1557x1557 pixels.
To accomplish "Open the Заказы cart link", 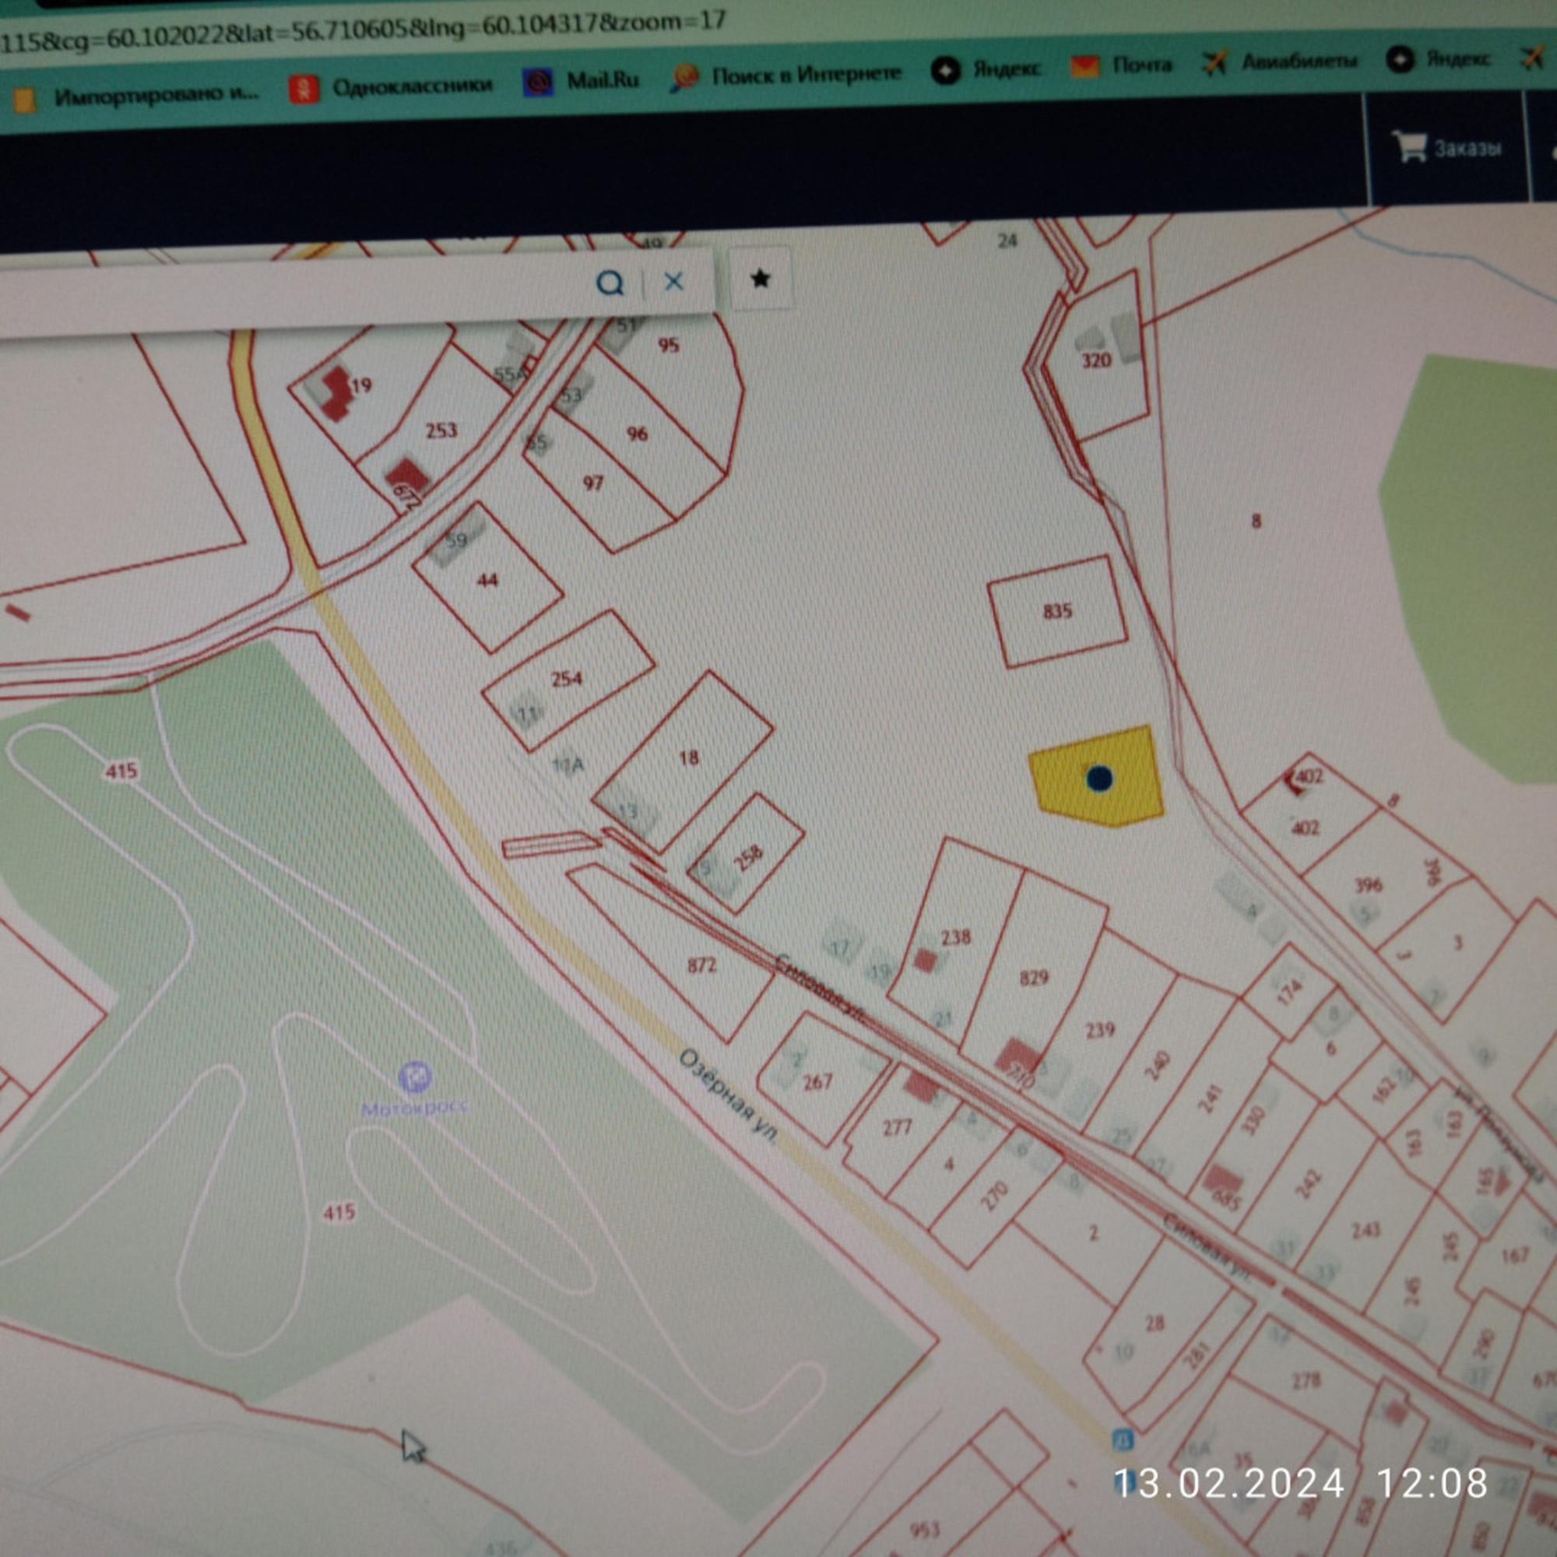I will pyautogui.click(x=1446, y=147).
